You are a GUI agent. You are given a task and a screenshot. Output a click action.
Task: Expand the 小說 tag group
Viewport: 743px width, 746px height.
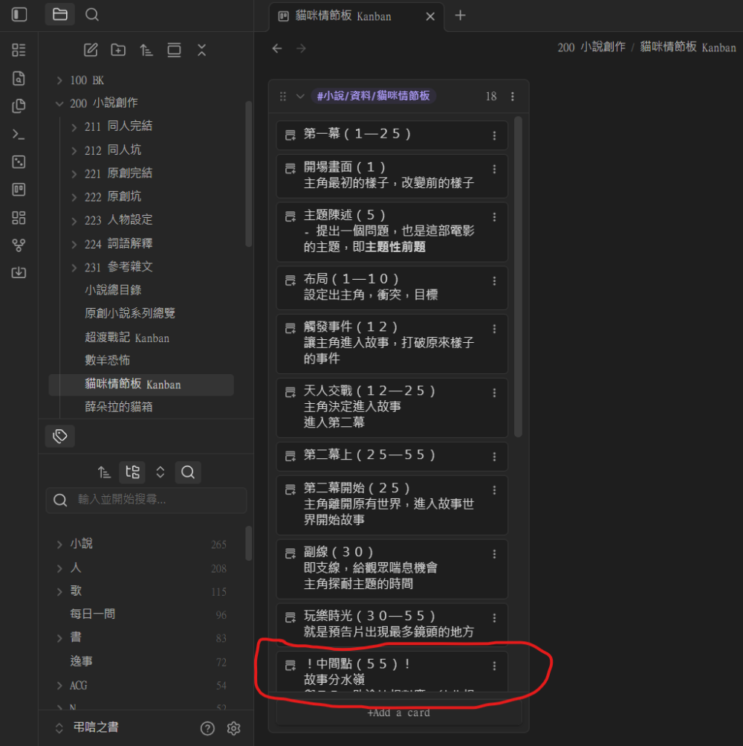pos(59,544)
